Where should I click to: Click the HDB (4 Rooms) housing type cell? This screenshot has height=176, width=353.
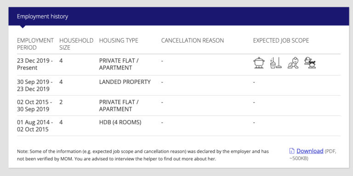(120, 122)
